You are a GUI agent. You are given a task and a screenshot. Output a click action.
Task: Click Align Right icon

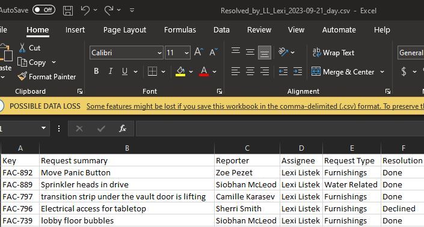[x=265, y=71]
